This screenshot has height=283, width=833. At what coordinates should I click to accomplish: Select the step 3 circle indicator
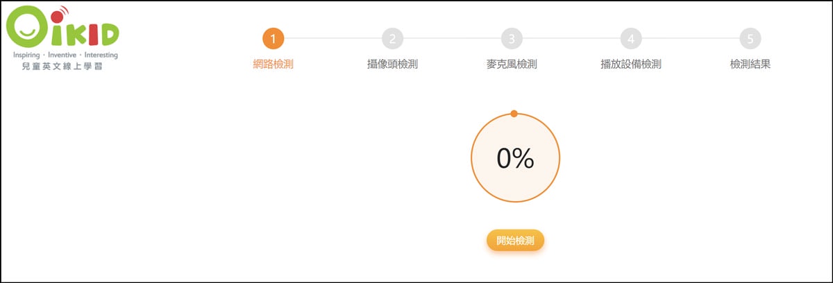click(512, 38)
